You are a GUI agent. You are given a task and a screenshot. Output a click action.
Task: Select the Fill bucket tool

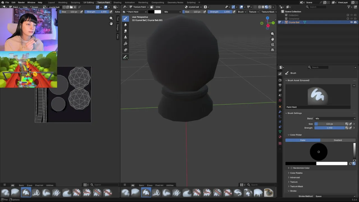point(125,43)
